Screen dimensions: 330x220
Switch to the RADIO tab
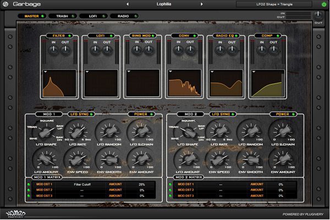click(x=124, y=16)
